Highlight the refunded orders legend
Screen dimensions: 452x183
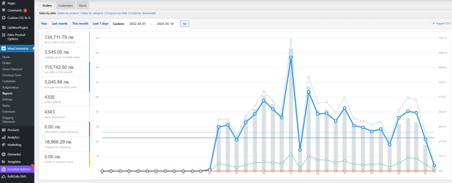65,129
